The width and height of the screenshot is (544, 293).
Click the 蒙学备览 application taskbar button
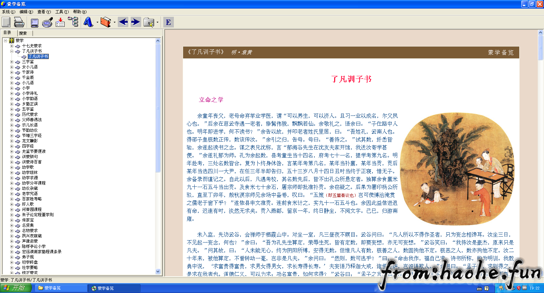pyautogui.click(x=114, y=288)
